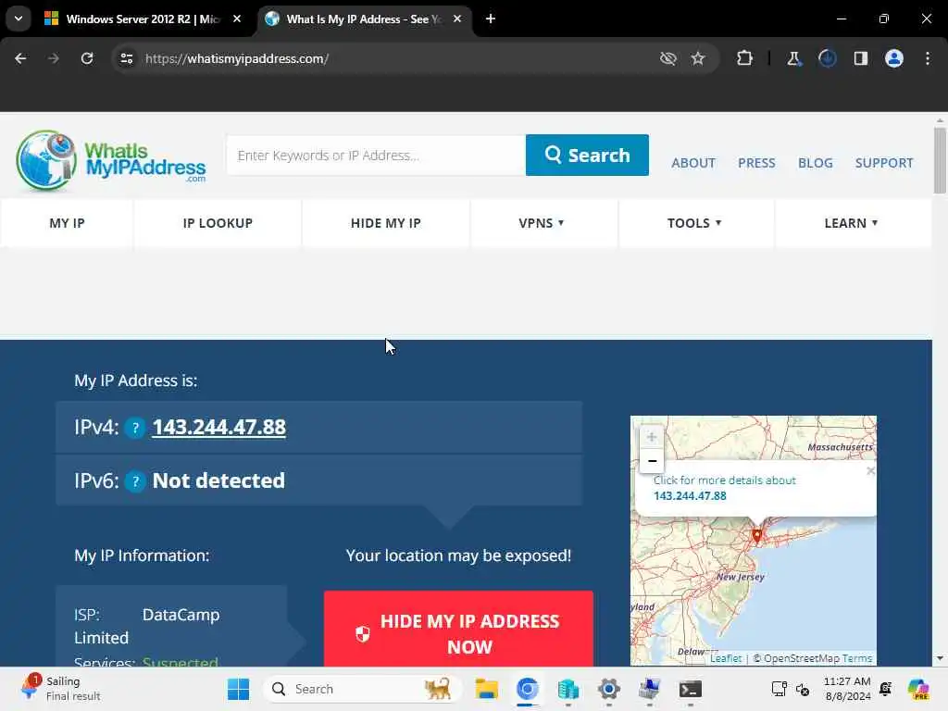This screenshot has height=711, width=948.
Task: Bookmark this page with star icon
Action: [698, 58]
